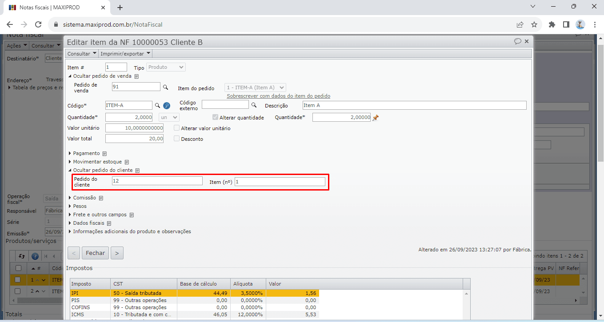Go back in browser history
604x322 pixels.
[10, 24]
